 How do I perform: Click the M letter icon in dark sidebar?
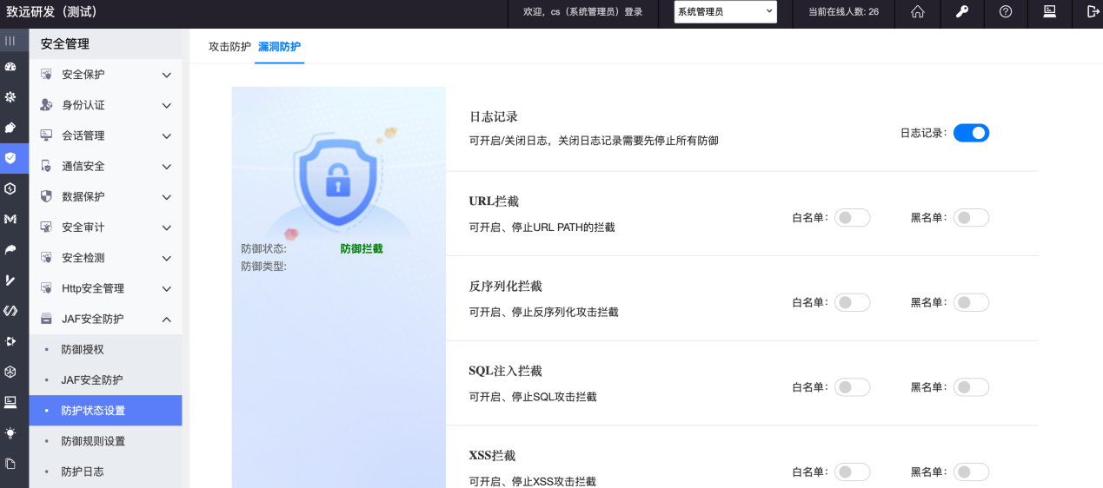point(10,220)
